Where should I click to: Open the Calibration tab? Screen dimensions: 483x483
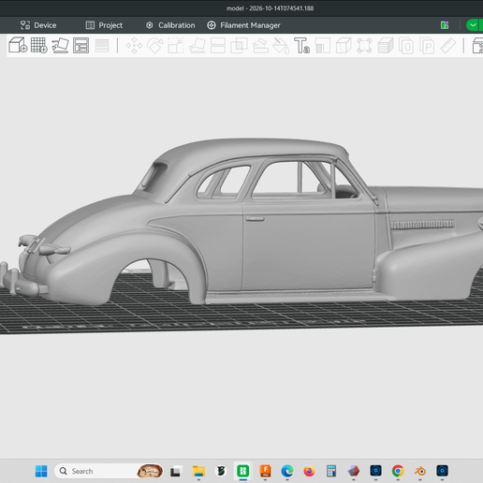pyautogui.click(x=170, y=25)
